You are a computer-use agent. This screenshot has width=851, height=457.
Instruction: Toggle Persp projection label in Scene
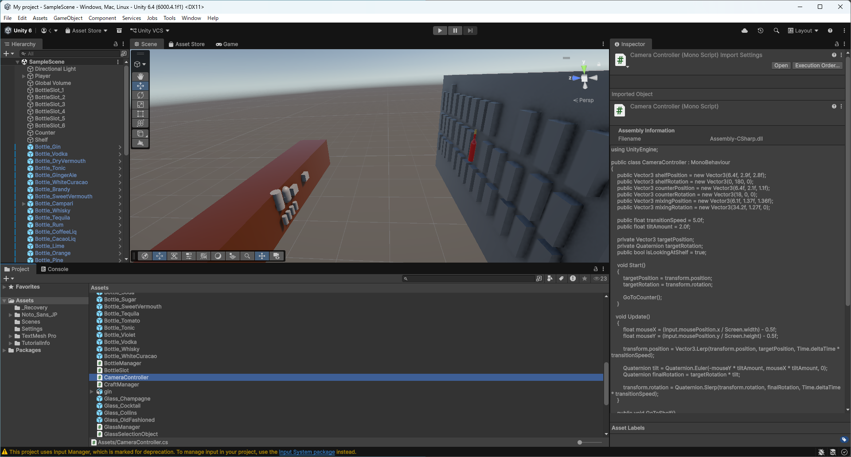pyautogui.click(x=584, y=100)
